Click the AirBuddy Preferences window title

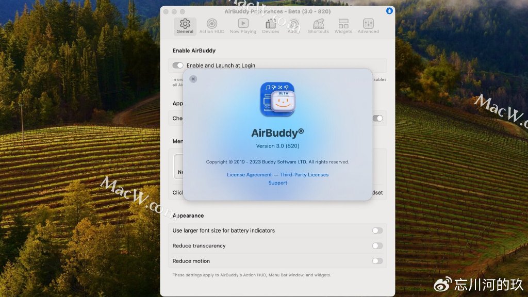pyautogui.click(x=277, y=11)
